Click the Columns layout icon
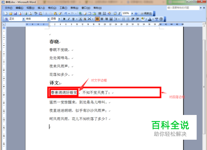 (x=100, y=14)
